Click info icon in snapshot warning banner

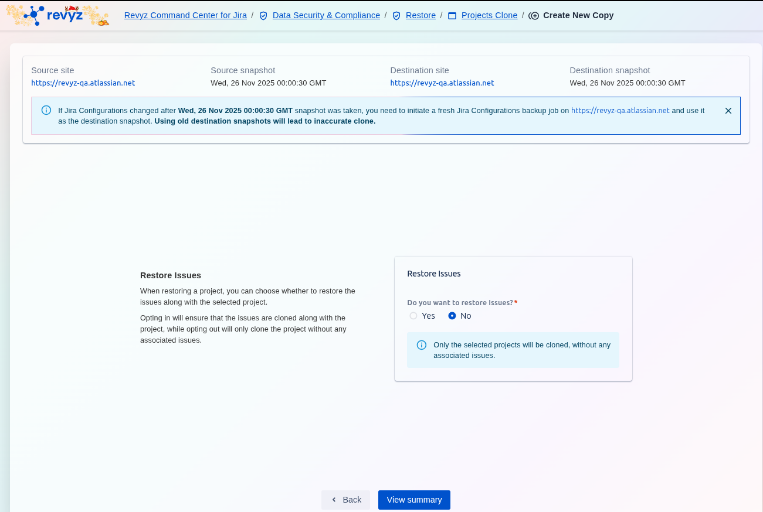(x=46, y=110)
